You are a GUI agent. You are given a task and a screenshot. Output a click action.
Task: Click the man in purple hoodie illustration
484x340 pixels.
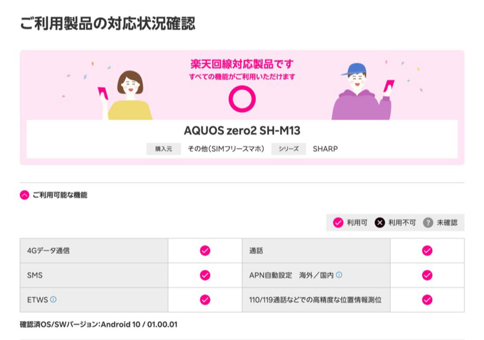[x=363, y=92]
